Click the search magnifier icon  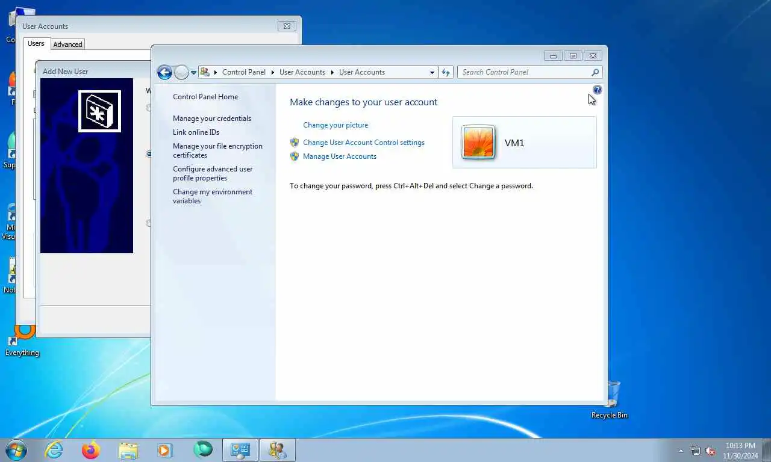point(595,72)
